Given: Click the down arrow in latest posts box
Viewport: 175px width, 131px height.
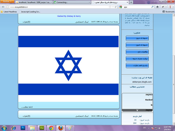Looking at the screenshot, I should (137, 110).
